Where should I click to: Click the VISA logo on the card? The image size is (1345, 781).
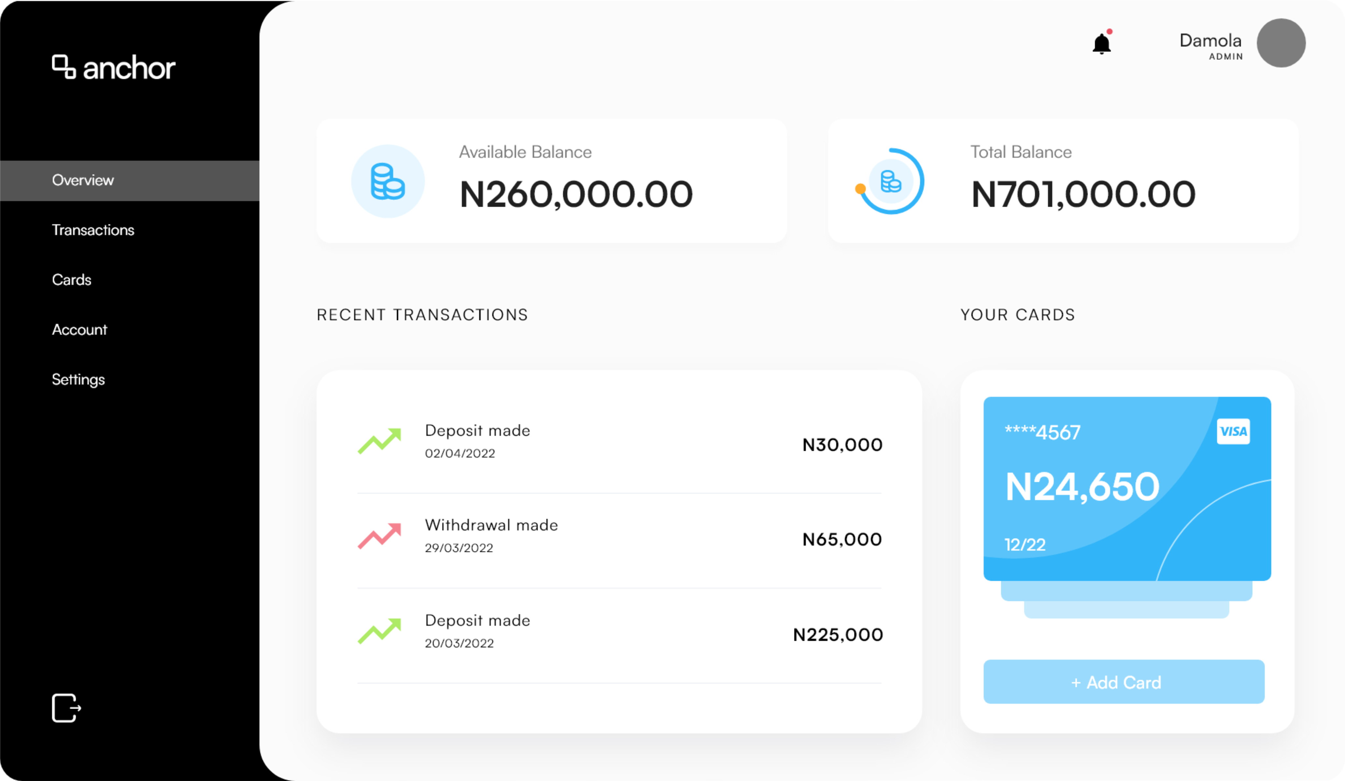pyautogui.click(x=1233, y=431)
